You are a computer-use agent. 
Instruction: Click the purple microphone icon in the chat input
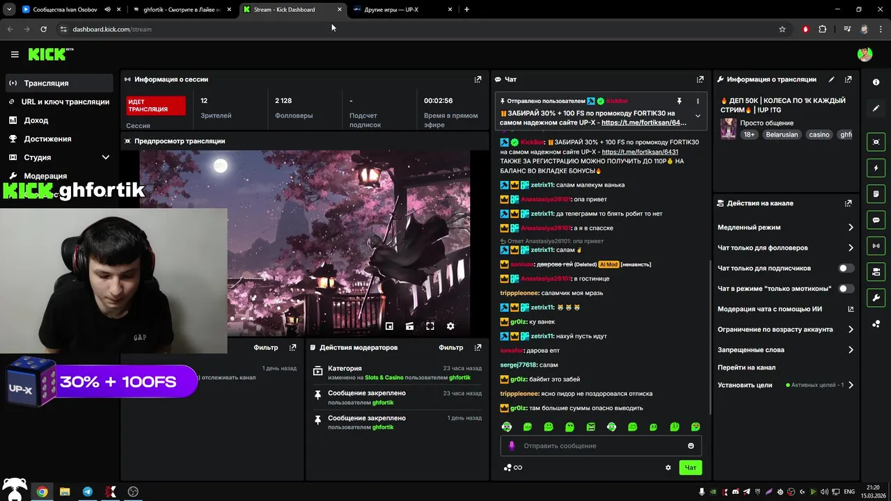point(512,446)
